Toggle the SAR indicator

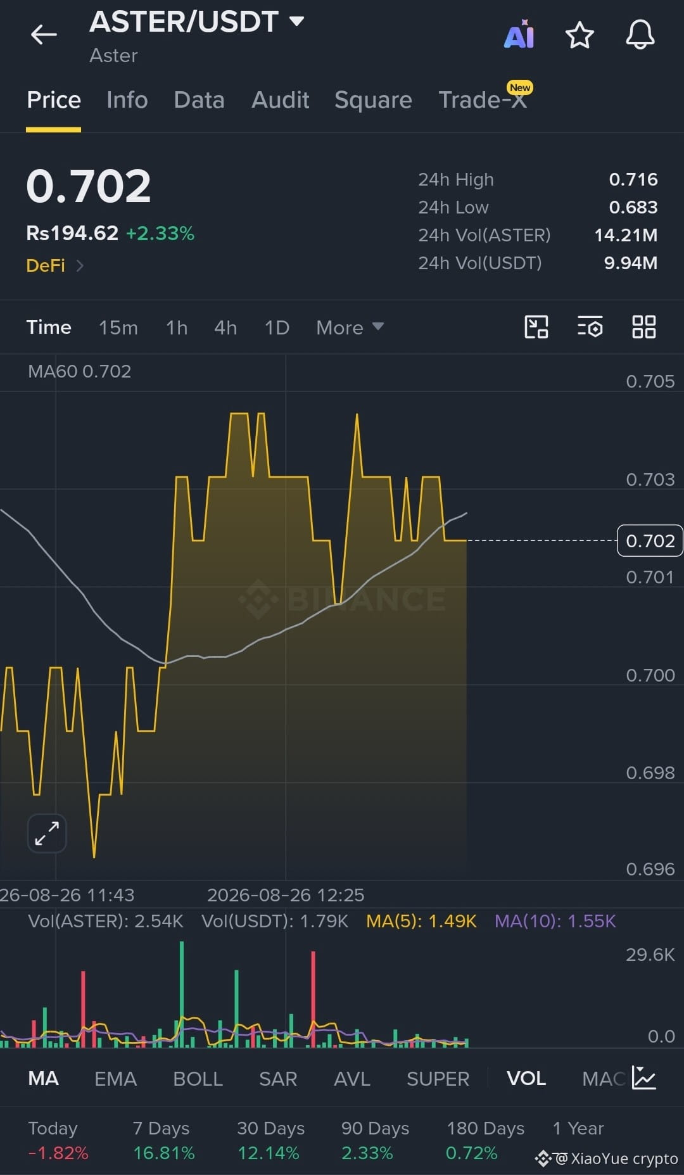point(278,1078)
